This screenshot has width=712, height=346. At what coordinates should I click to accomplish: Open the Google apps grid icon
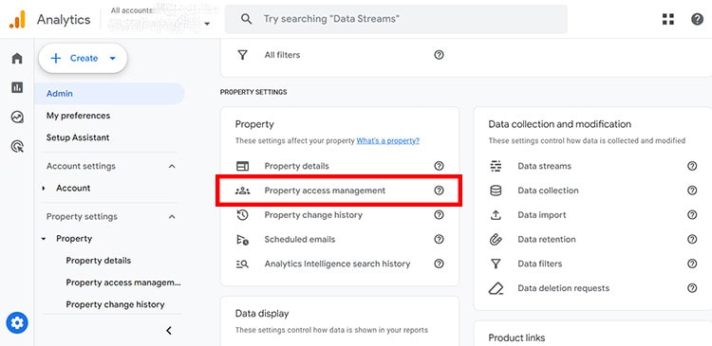coord(668,19)
